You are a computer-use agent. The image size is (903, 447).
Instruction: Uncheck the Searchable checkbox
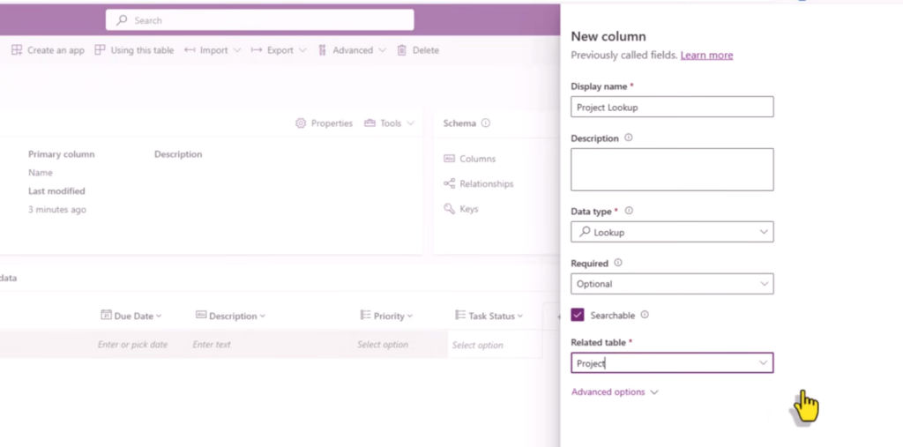pyautogui.click(x=578, y=315)
